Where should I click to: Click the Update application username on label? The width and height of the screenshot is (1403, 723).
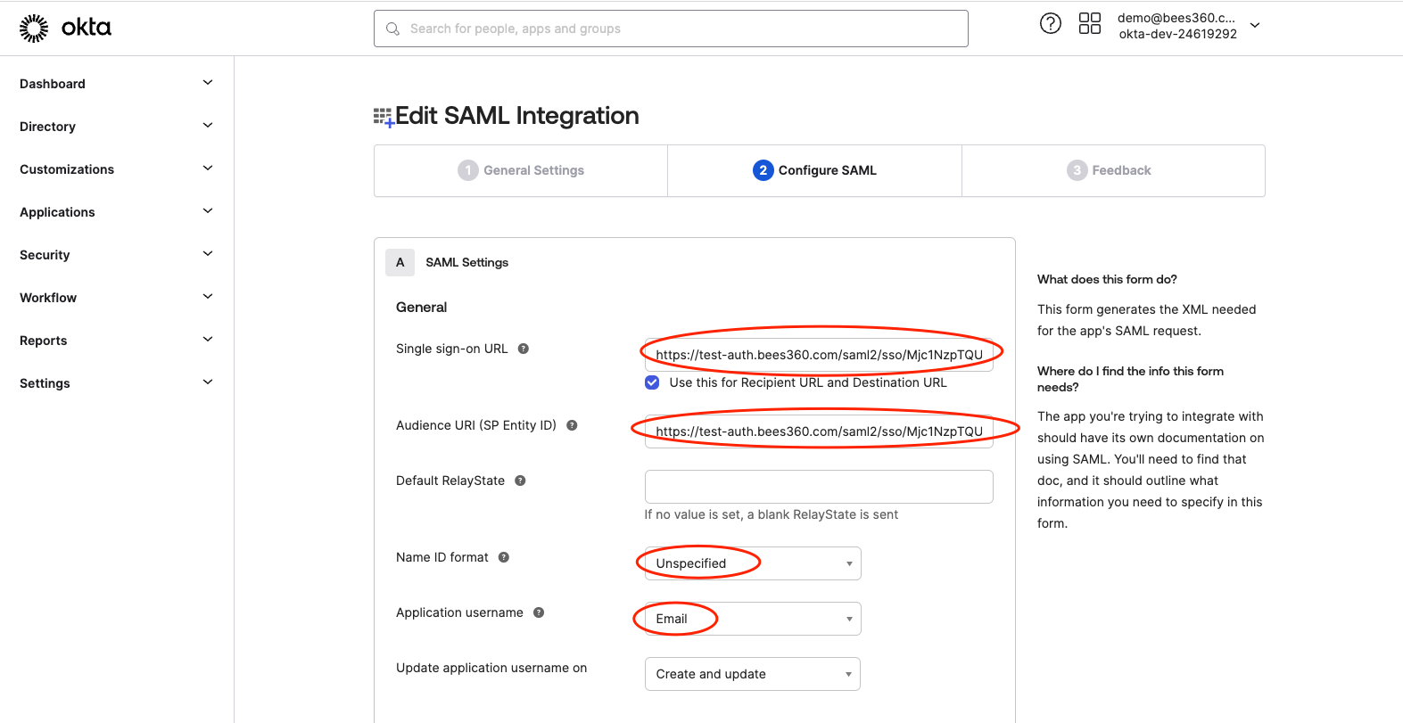pos(491,668)
